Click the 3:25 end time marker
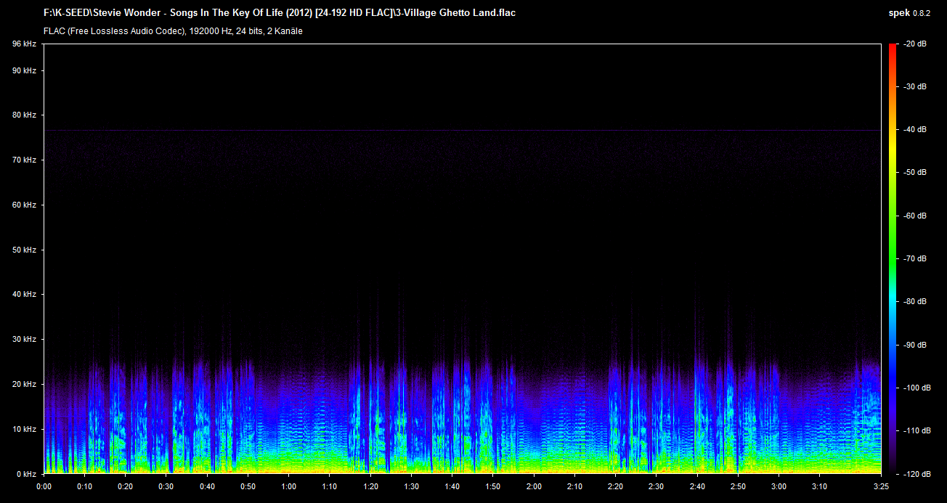Viewport: 947px width, 503px height. tap(881, 486)
